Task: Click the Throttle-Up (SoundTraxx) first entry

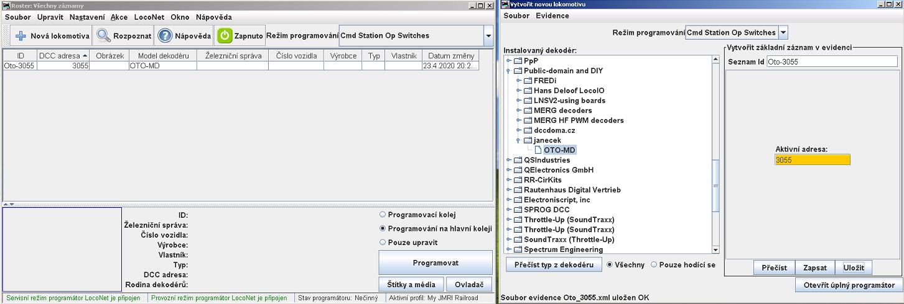Action: 569,220
